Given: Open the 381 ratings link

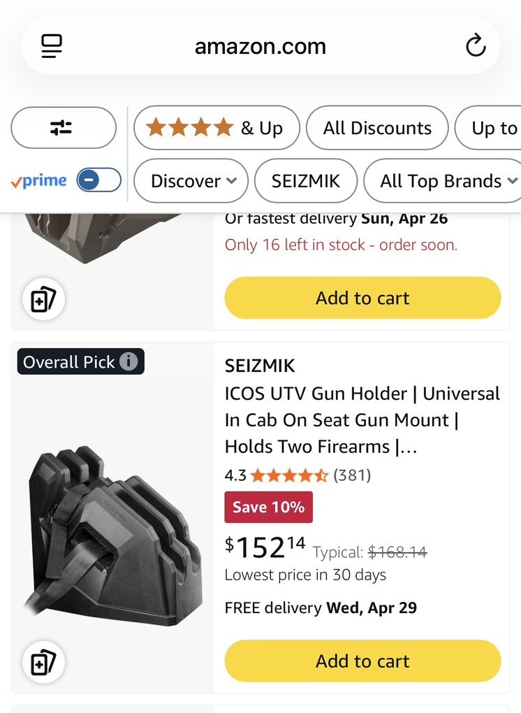Looking at the screenshot, I should [x=352, y=475].
